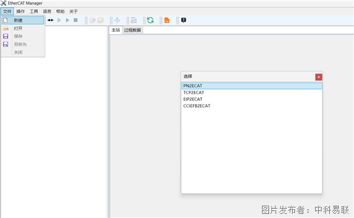
Task: Click the tan package toolbar icon
Action: point(101,20)
